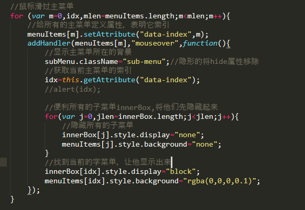Viewport: 305px width, 210px height.
Task: Click the j++ increment expression
Action: (224, 117)
